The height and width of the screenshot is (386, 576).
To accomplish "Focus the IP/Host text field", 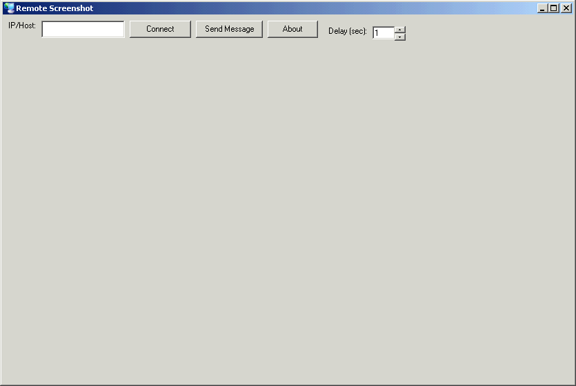I will click(x=83, y=30).
